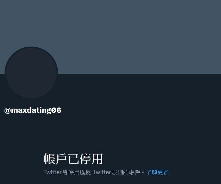
Task: Open the profile header image placeholder
Action: 110,37
